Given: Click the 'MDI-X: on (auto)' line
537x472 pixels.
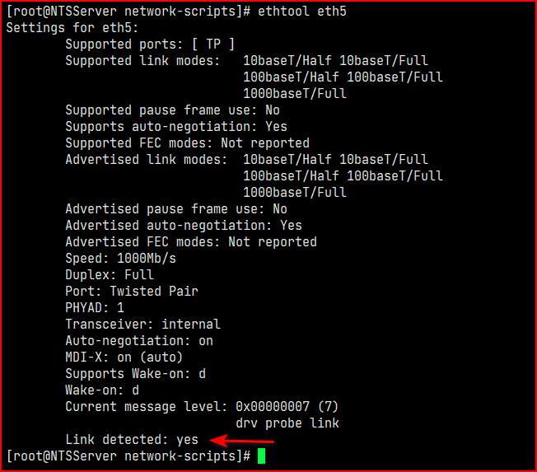Looking at the screenshot, I should [x=124, y=357].
